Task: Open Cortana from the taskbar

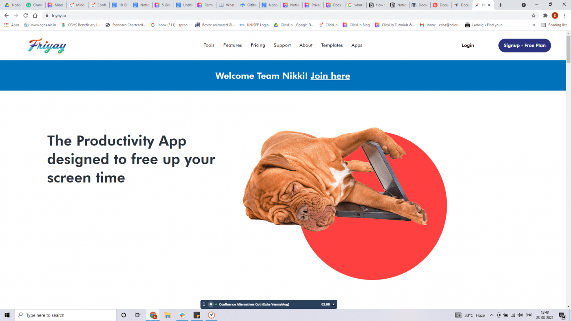Action: point(124,315)
